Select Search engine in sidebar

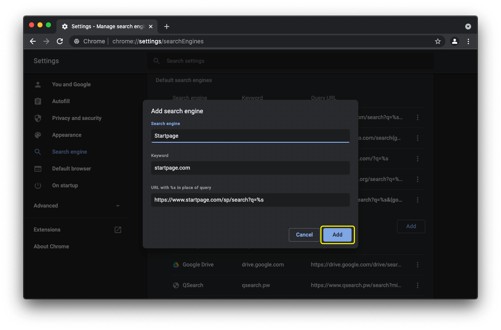point(69,152)
